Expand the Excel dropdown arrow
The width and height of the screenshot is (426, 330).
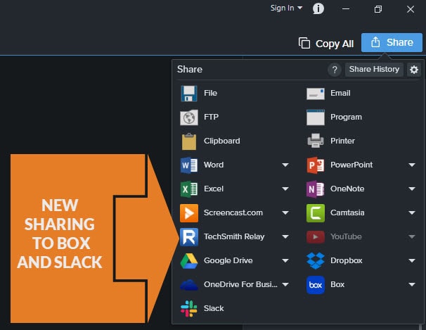[x=285, y=189]
